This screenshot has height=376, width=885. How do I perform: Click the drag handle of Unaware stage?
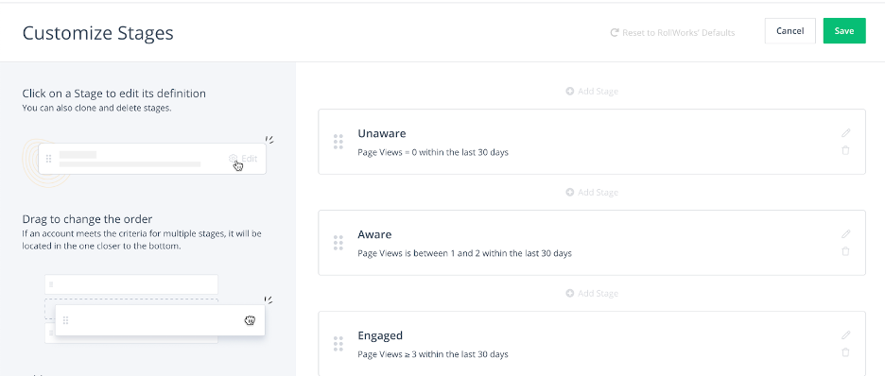click(338, 142)
